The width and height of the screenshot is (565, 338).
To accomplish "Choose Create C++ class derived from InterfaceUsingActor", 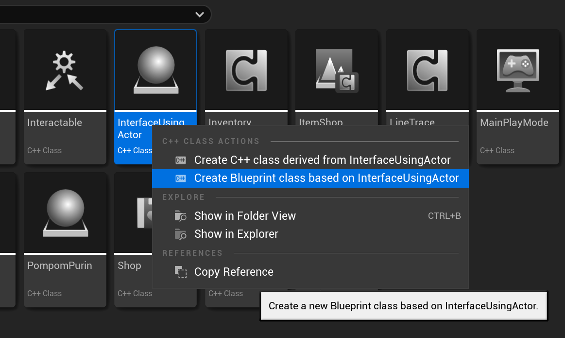I will pyautogui.click(x=310, y=160).
